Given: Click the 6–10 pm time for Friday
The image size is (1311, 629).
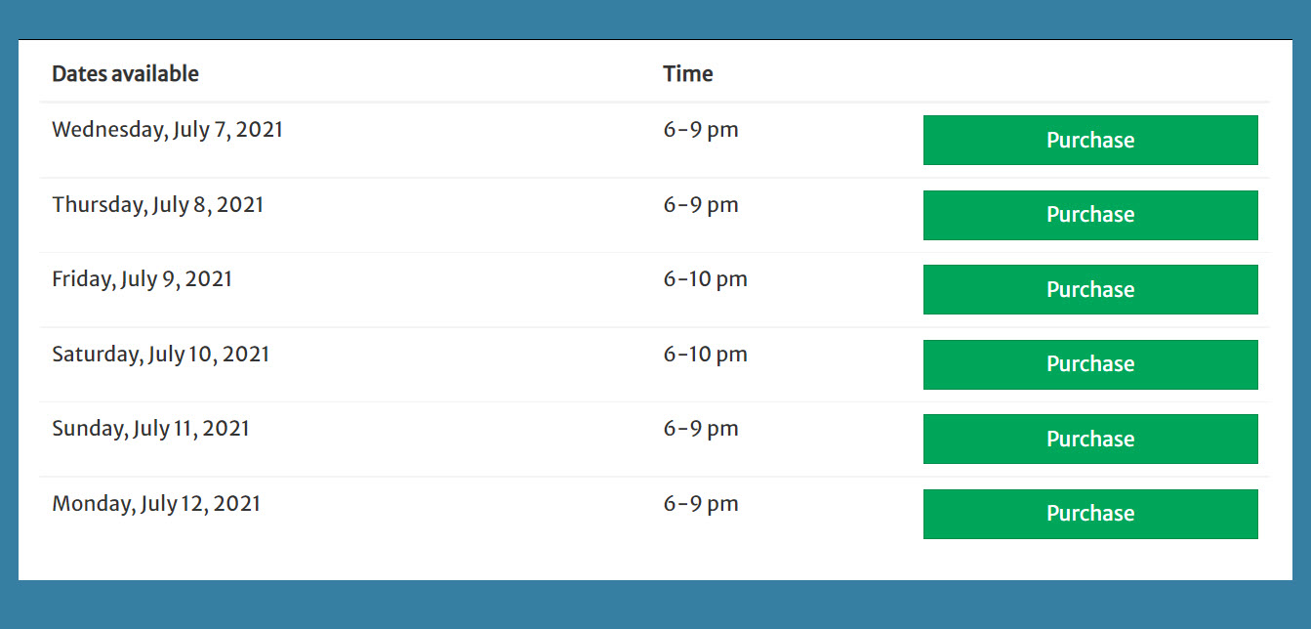Looking at the screenshot, I should click(x=706, y=279).
